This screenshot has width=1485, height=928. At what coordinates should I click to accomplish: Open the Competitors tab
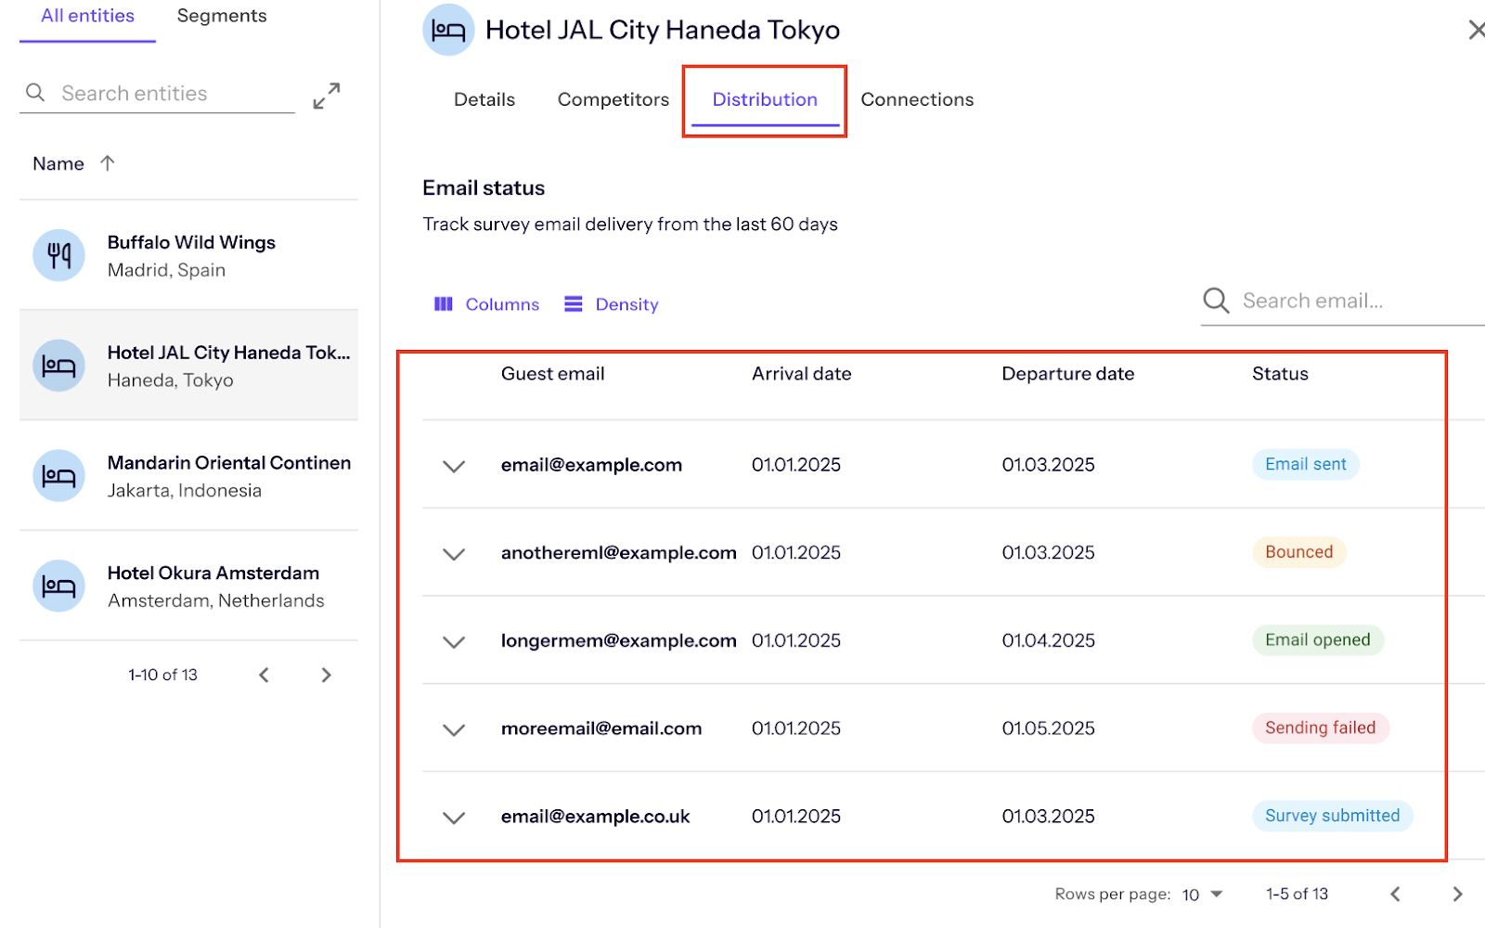[613, 99]
